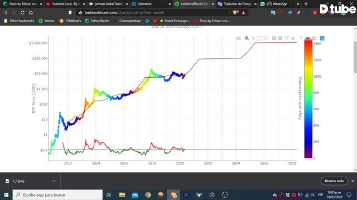Click the address bar URL
This screenshot has width=357, height=200.
(124, 12)
